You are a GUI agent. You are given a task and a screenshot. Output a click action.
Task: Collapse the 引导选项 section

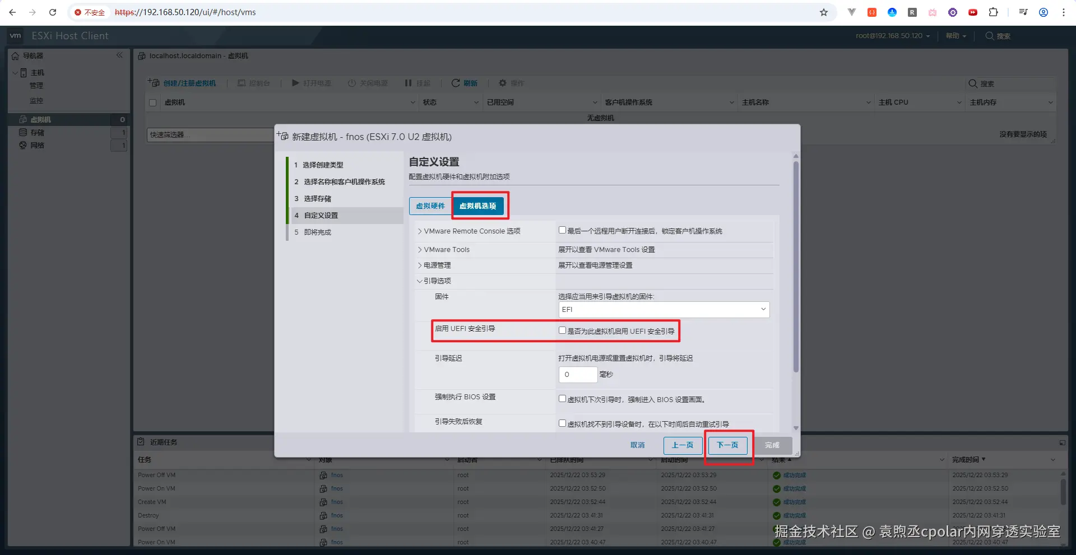420,281
